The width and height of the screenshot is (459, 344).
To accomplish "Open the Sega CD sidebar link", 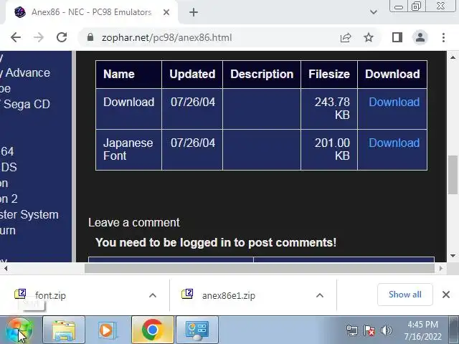I will click(x=26, y=104).
